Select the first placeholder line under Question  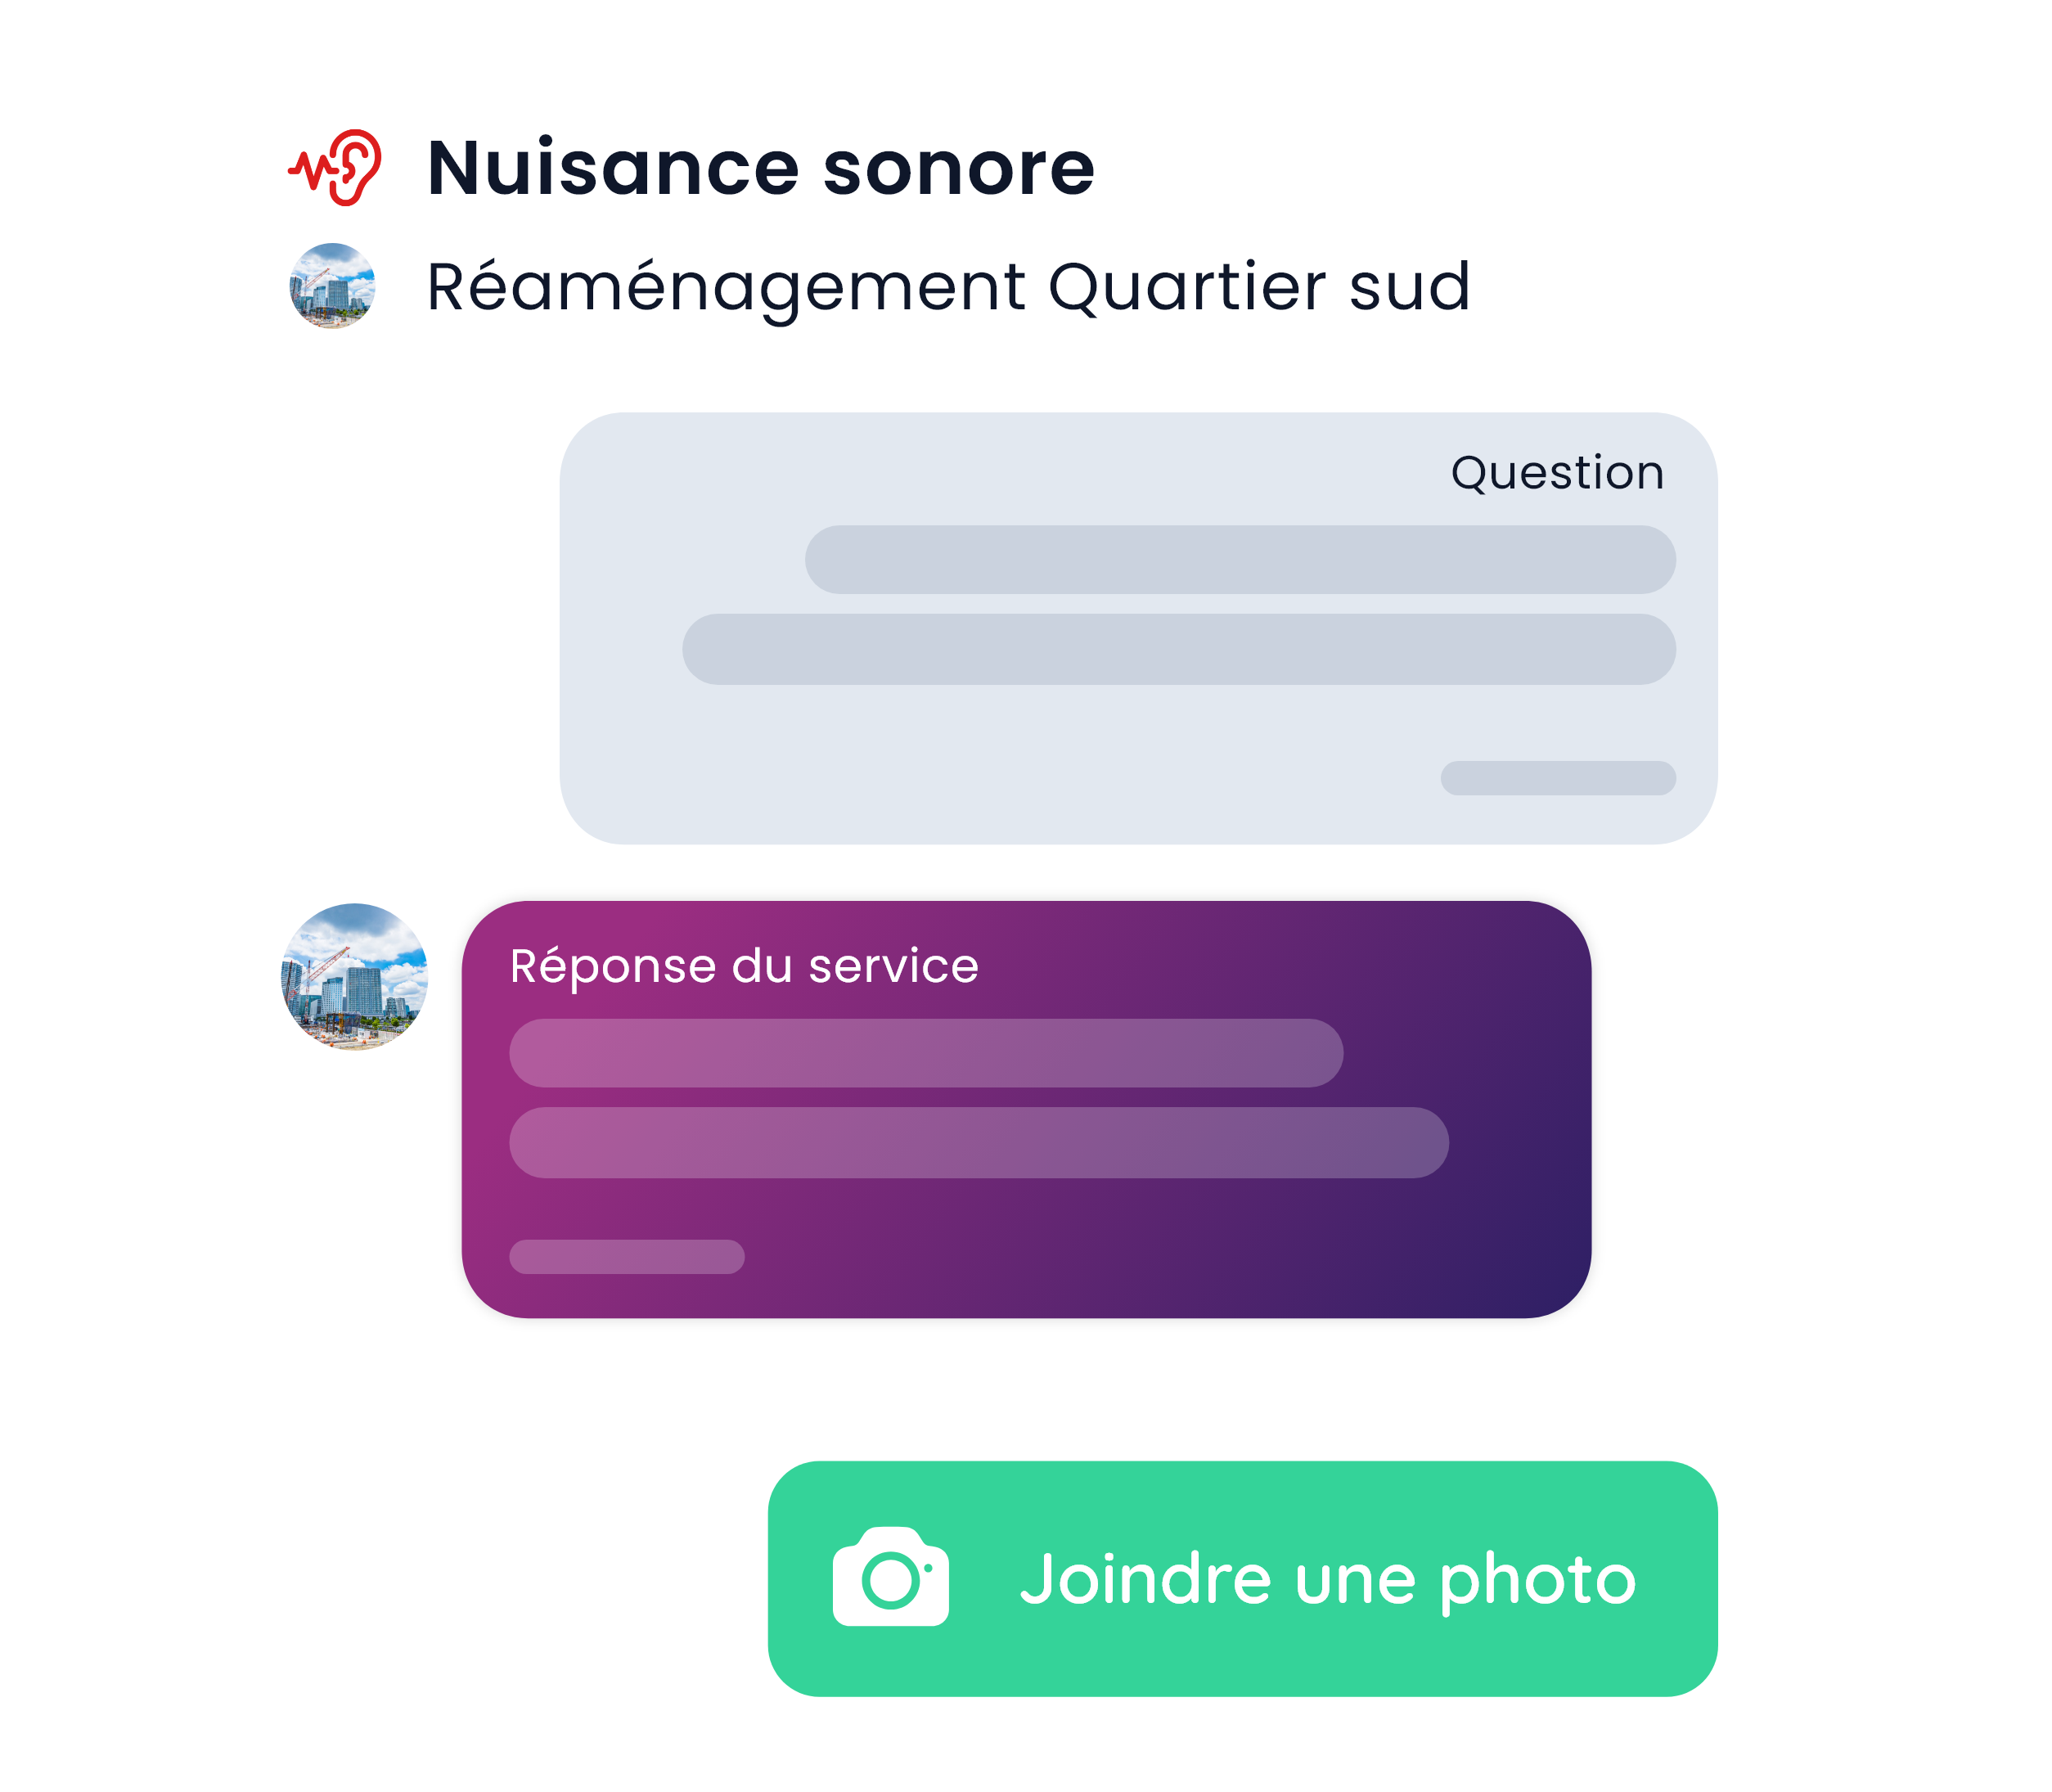[1239, 560]
